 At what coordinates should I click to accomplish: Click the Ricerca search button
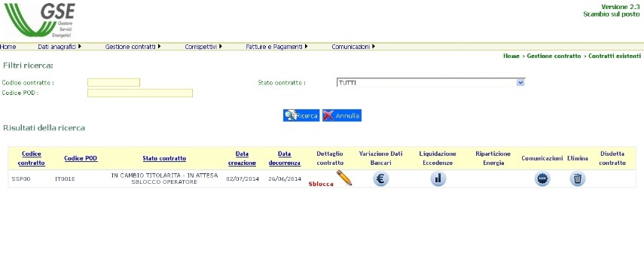301,116
